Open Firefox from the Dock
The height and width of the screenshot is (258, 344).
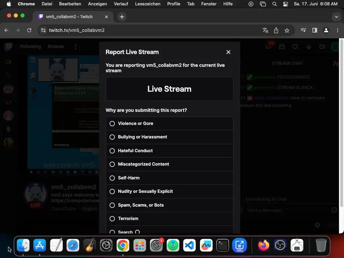(263, 245)
